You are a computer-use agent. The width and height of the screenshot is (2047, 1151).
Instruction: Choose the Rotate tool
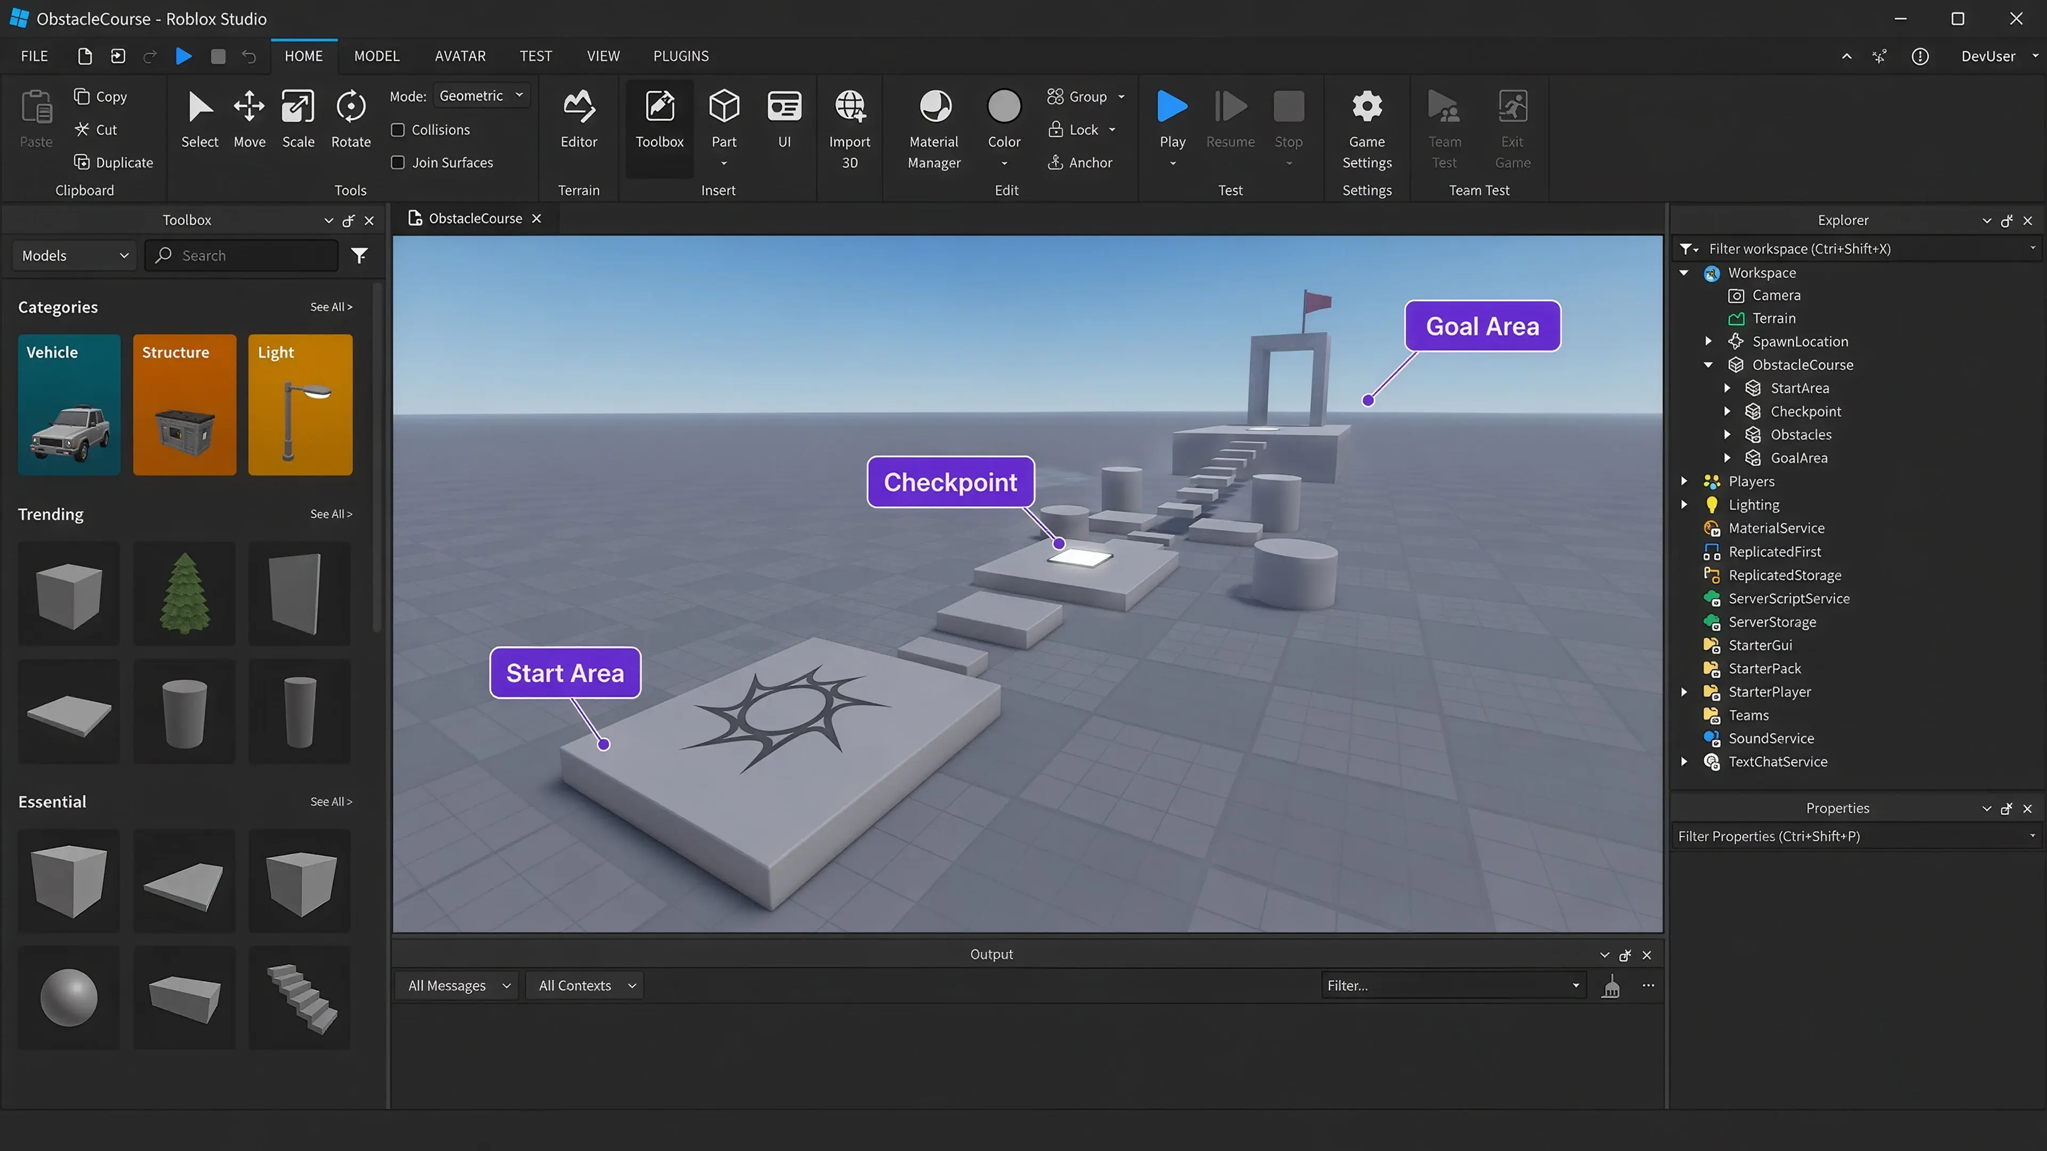350,119
